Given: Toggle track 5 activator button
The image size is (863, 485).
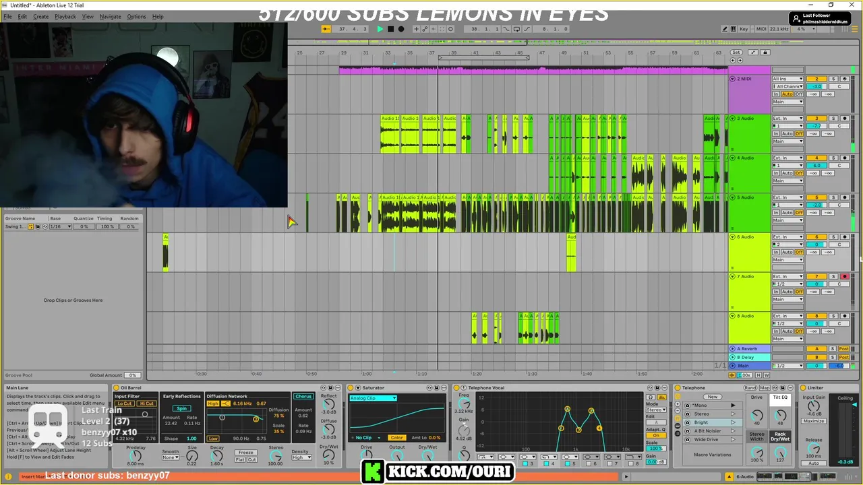Looking at the screenshot, I should [x=816, y=197].
